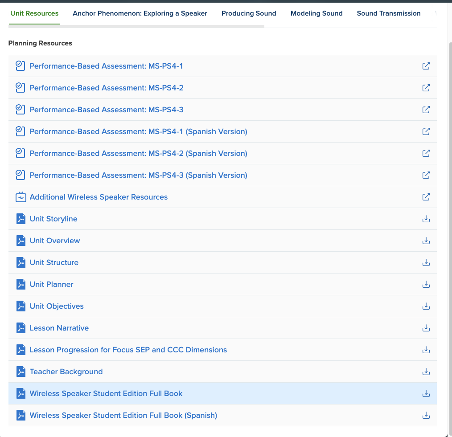Open Additional Wireless Speaker Resources link
Image resolution: width=452 pixels, height=437 pixels.
pos(99,197)
